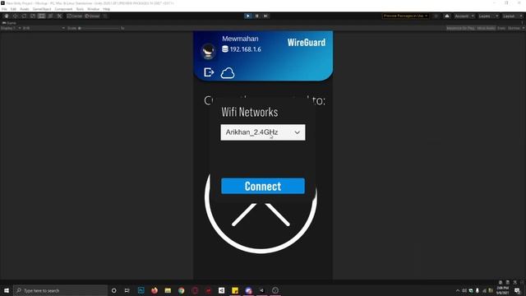Toggle Stats in Game view
The image size is (526, 296).
point(501,28)
